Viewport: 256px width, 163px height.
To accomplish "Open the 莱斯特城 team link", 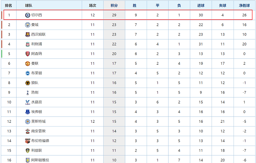I will point(38,122).
